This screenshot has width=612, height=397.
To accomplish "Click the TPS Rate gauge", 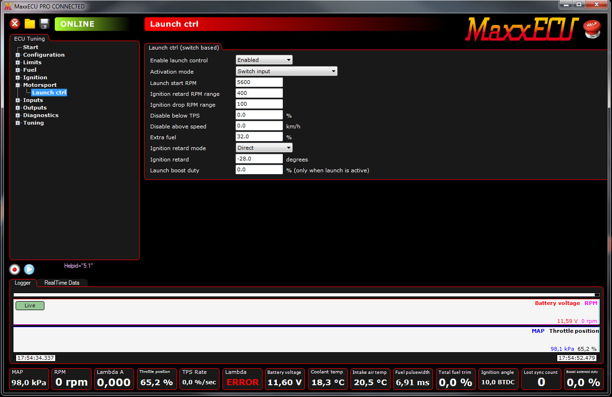I will click(199, 379).
